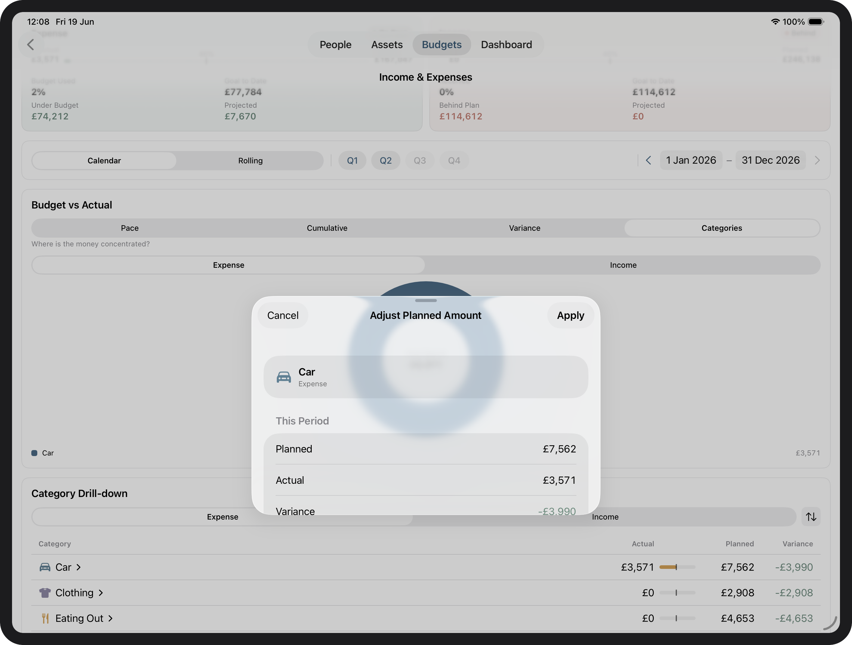
Task: Click the Eating Out row progress bar
Action: point(677,619)
